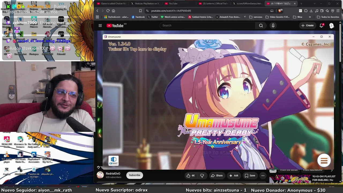Screen dimensions: 343x193
Task: Open Cyberpunk 2077 desktop shortcut
Action: (47, 142)
